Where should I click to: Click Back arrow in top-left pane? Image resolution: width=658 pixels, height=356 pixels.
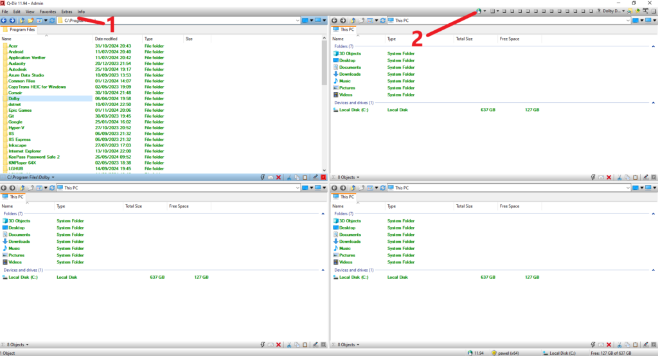point(4,21)
